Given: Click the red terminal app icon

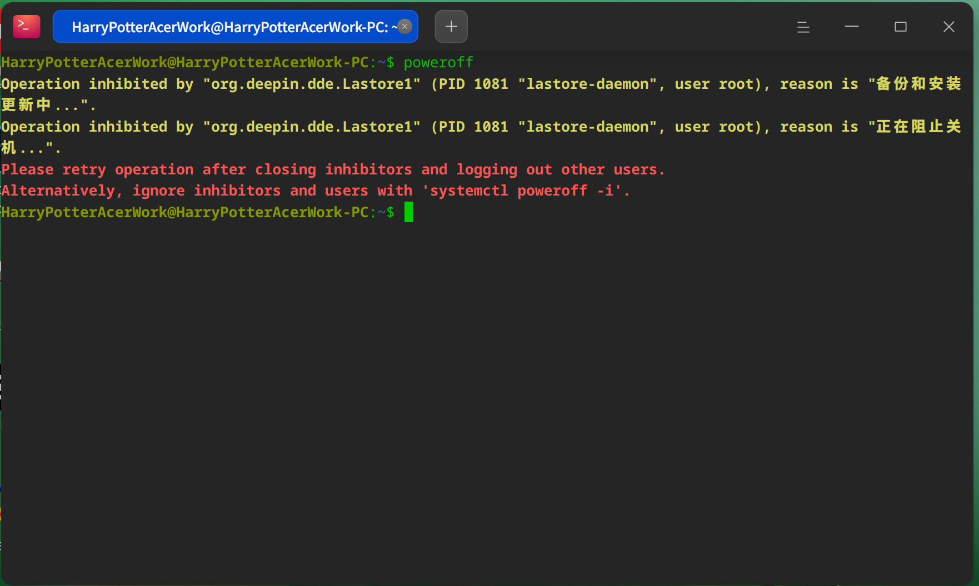Looking at the screenshot, I should point(27,27).
